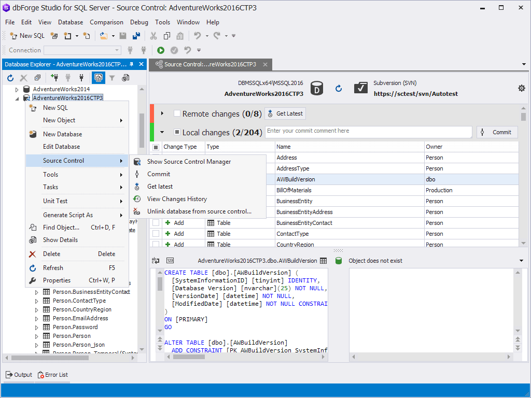Viewport: 531px width, 398px height.
Task: Click the commit comment input field
Action: 369,132
